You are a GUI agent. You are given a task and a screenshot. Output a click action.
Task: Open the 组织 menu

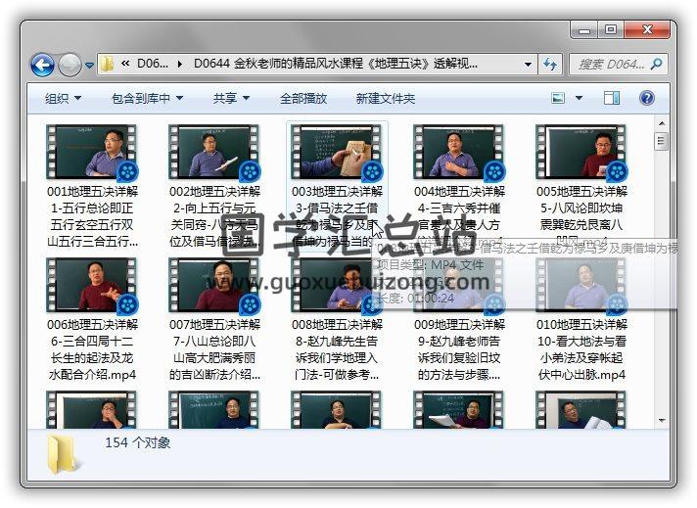[x=63, y=99]
